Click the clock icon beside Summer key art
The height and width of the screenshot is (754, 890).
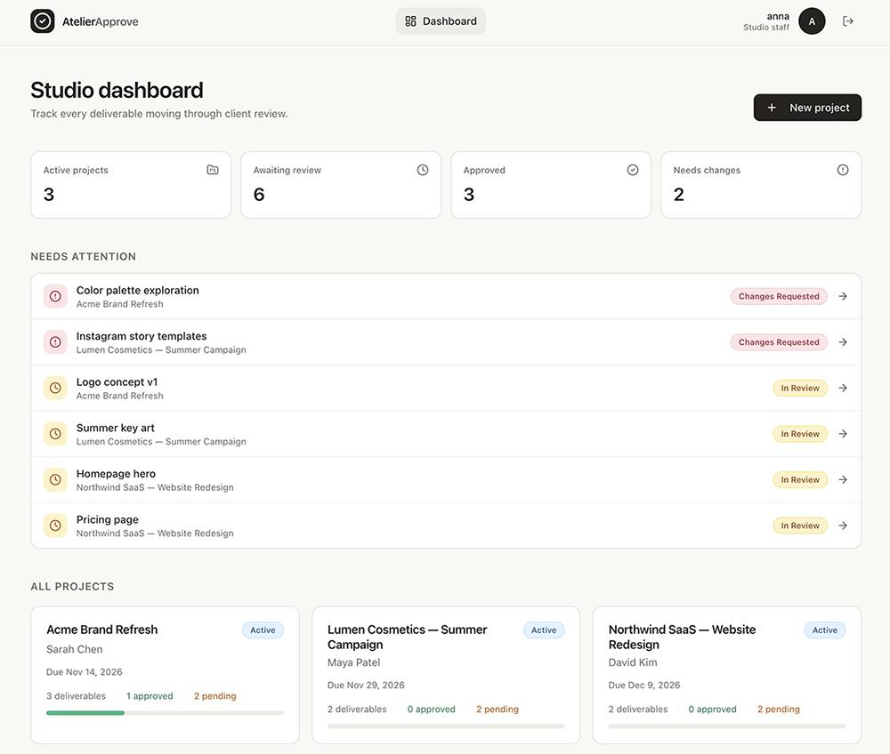55,434
